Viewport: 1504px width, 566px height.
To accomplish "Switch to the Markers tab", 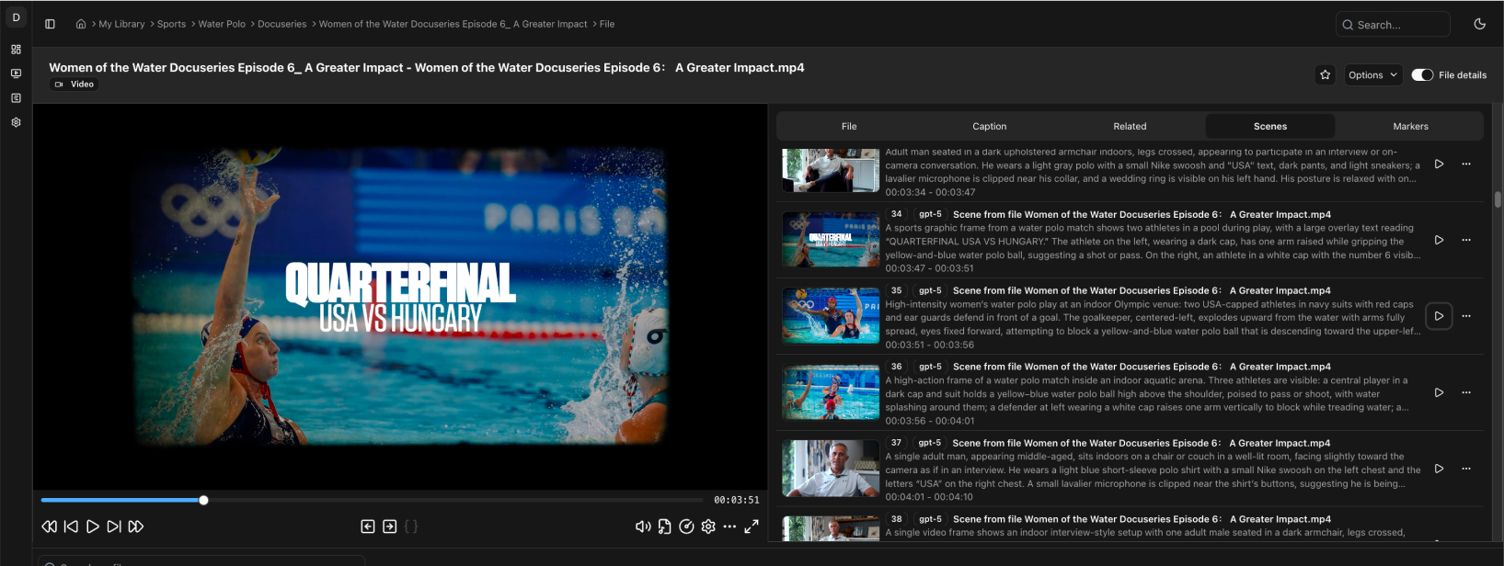I will pyautogui.click(x=1410, y=126).
